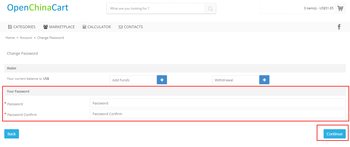Open the Contacts envelope icon
Viewport: 350px width, 147px height.
(x=121, y=27)
